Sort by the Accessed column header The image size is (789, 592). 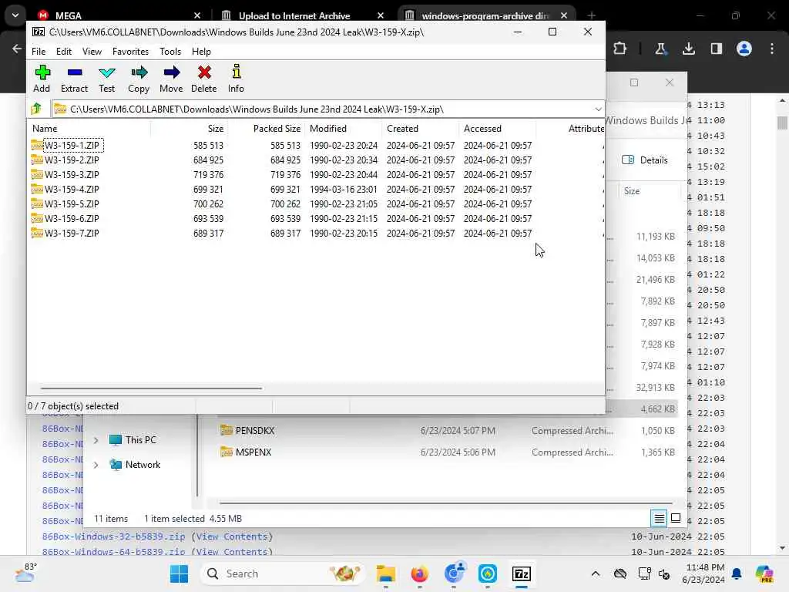point(498,129)
